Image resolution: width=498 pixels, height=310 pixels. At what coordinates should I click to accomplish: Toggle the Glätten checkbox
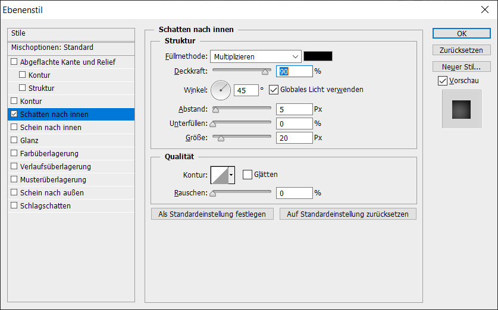[x=248, y=175]
